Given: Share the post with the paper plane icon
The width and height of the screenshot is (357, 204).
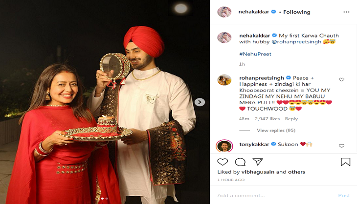Looking at the screenshot, I should point(258,162).
